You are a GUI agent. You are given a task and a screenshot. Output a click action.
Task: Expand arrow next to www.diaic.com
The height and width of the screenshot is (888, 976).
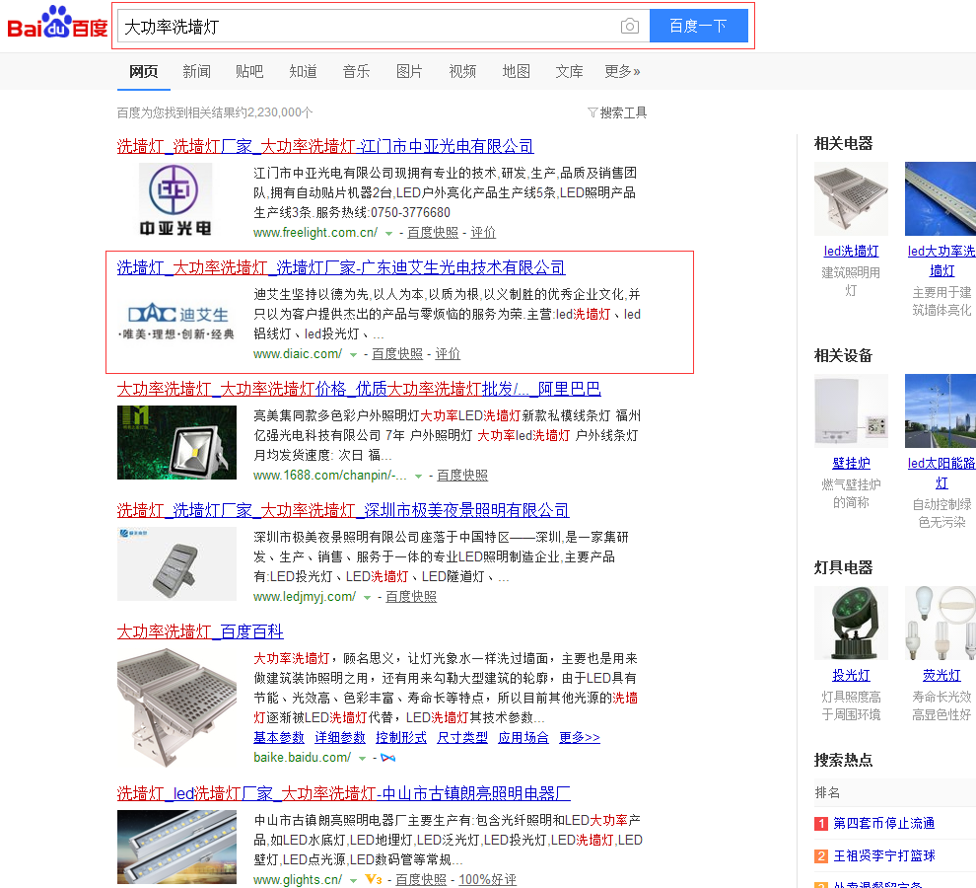tap(353, 354)
